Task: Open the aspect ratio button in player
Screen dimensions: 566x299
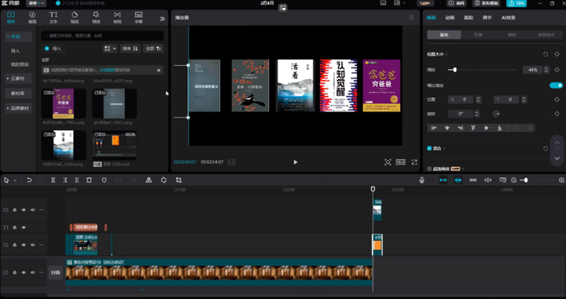Action: [401, 162]
